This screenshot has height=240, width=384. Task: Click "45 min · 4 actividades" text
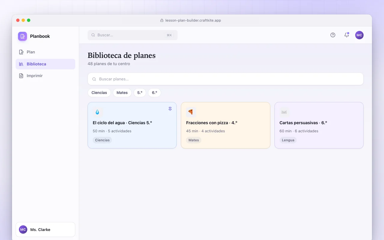click(205, 131)
